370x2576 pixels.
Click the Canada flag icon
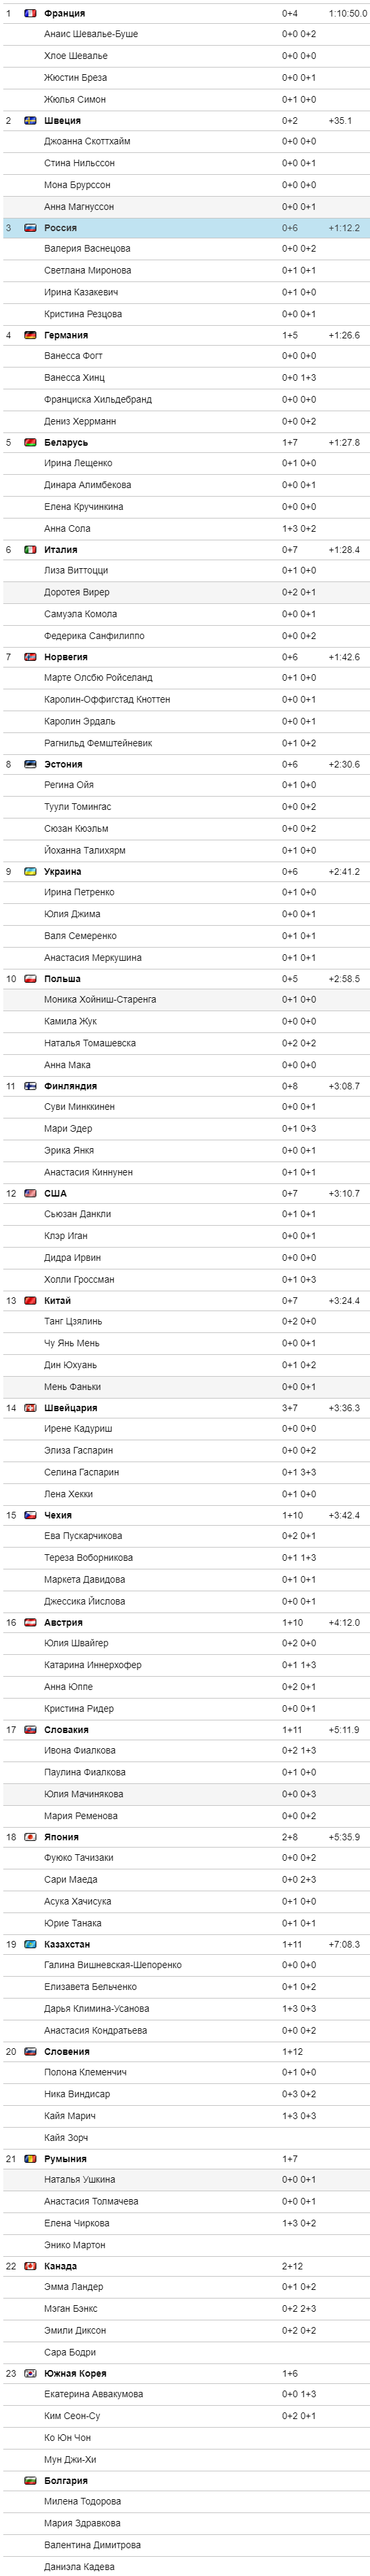[30, 2266]
